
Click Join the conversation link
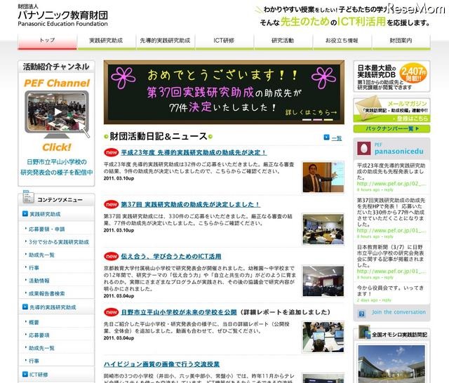(x=399, y=312)
